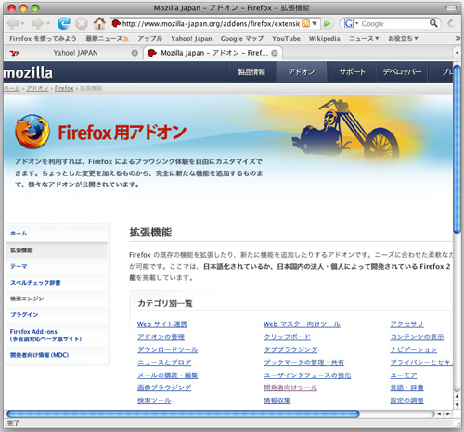Select ホーム in the sidebar

19,234
